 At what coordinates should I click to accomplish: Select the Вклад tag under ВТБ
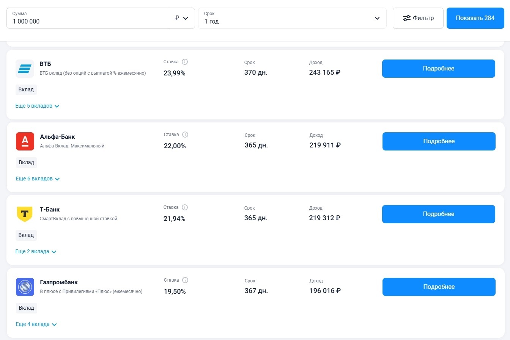26,90
